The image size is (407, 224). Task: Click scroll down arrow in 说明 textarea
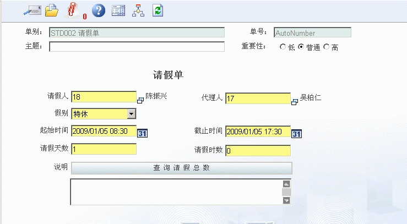pos(286,201)
